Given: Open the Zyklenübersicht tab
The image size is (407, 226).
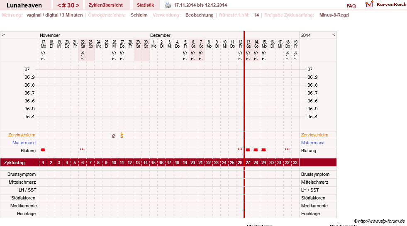Looking at the screenshot, I should (x=106, y=5).
